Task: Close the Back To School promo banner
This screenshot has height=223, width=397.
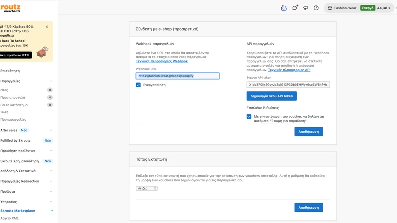Action: point(47,27)
